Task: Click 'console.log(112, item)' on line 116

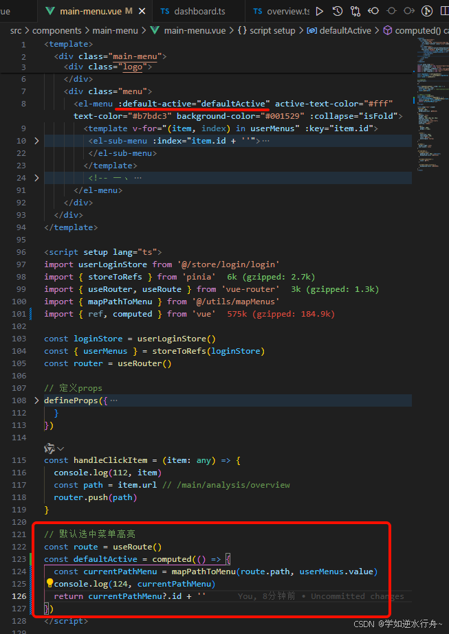Action: 108,473
